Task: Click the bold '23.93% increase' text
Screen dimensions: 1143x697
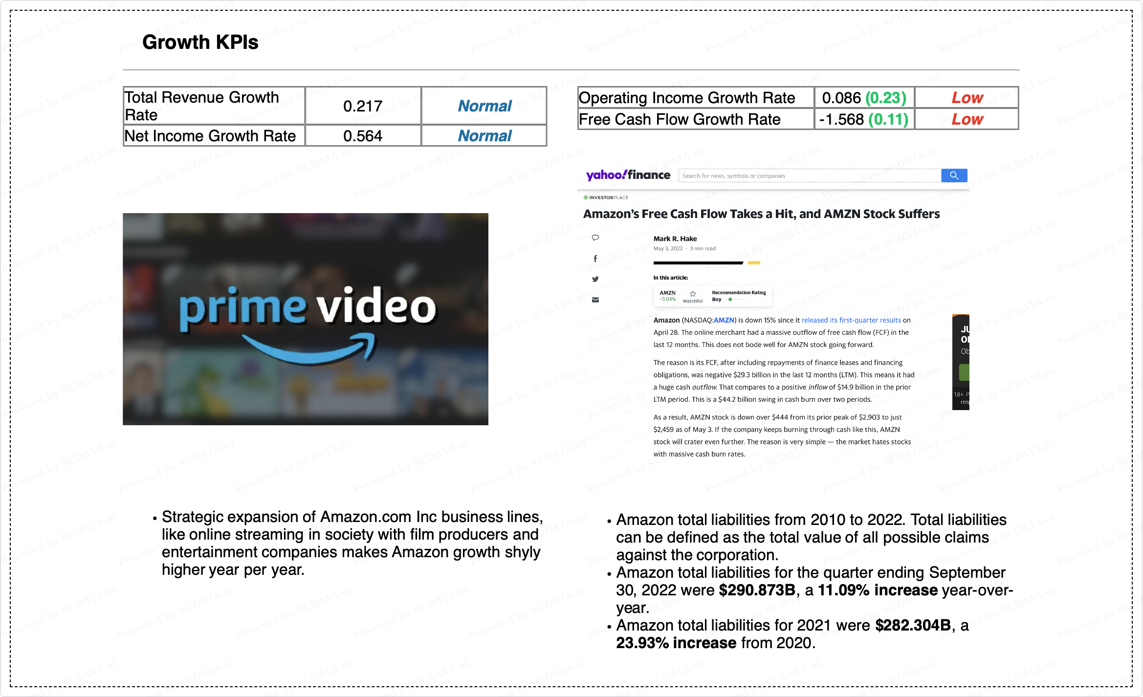Action: tap(676, 643)
